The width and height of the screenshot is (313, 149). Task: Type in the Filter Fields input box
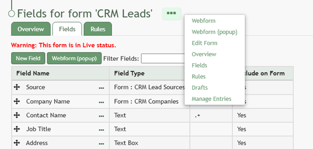tap(163, 58)
